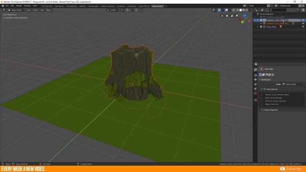The height and width of the screenshot is (172, 306).
Task: Open the shading options dropdown arrow
Action: (x=250, y=10)
